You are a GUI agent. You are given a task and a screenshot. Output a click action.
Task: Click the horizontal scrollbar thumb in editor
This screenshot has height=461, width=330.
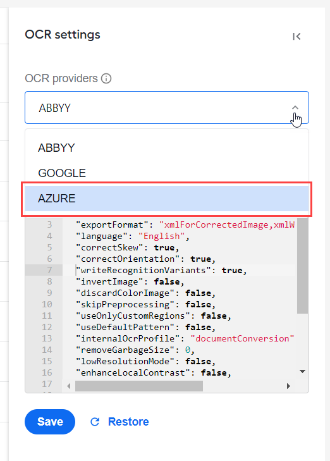coord(139,386)
